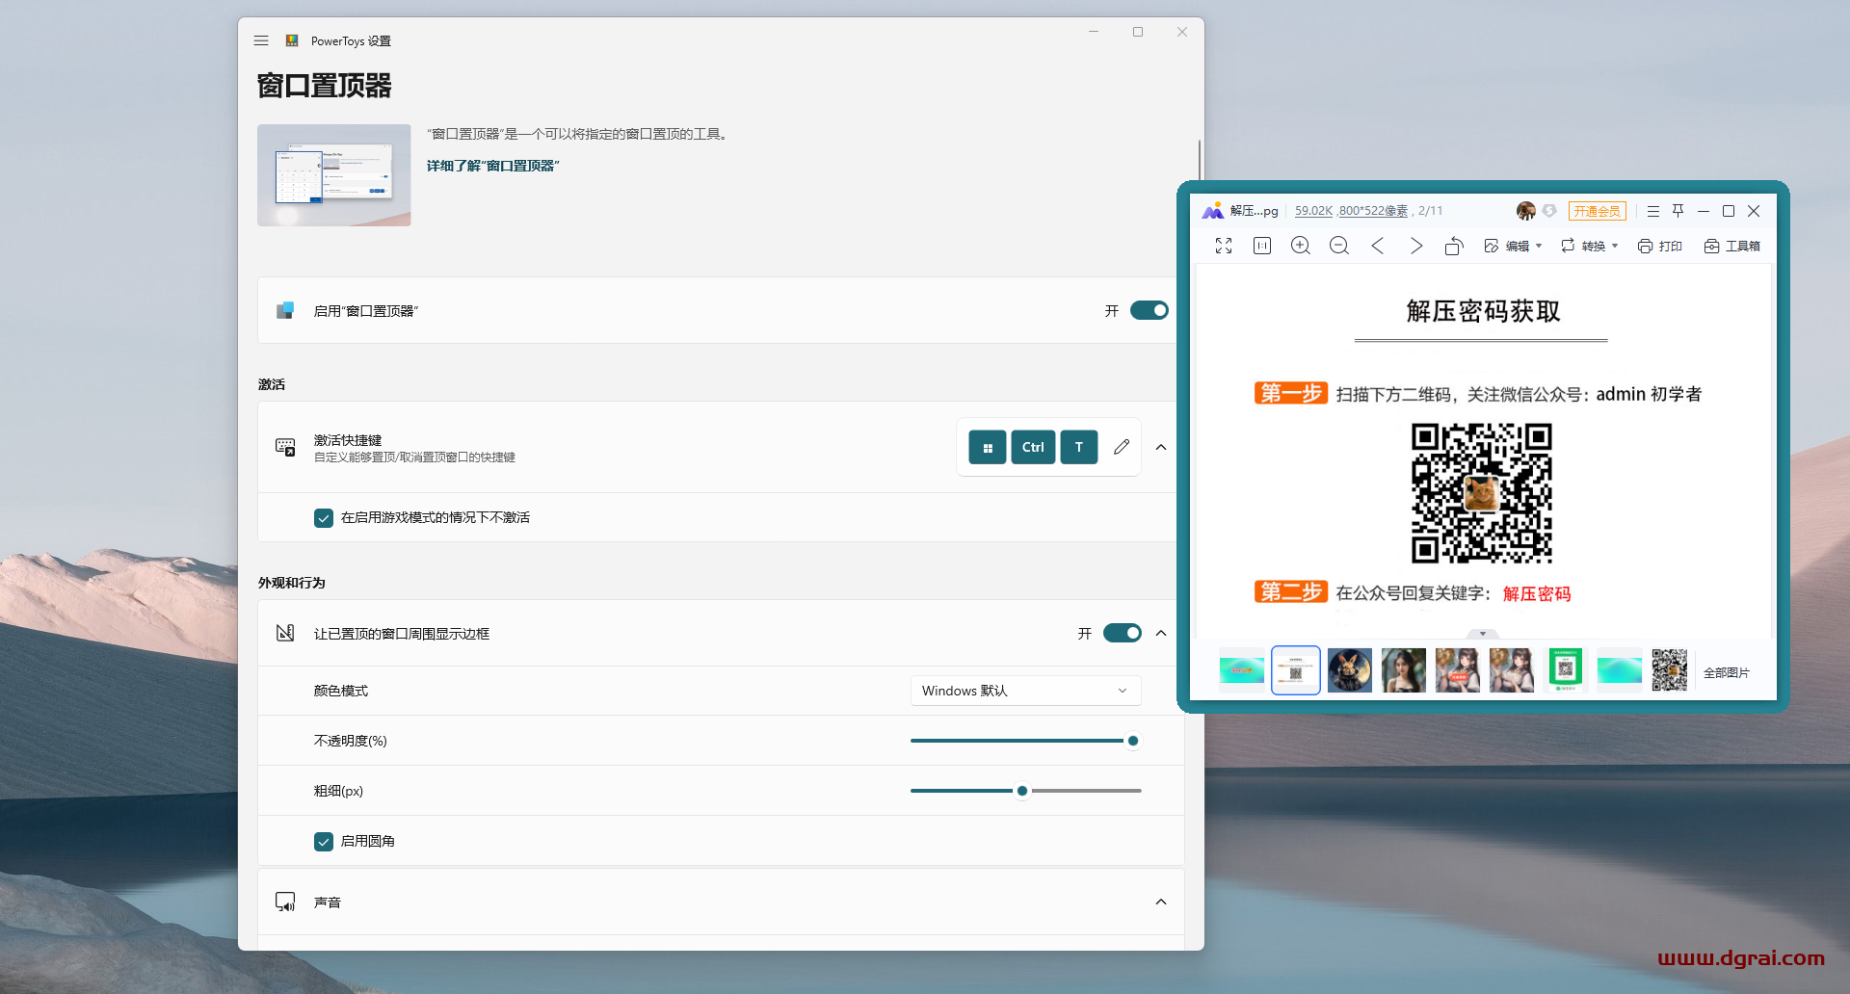
Task: Click the grey coin badge next to avatar
Action: [1549, 210]
